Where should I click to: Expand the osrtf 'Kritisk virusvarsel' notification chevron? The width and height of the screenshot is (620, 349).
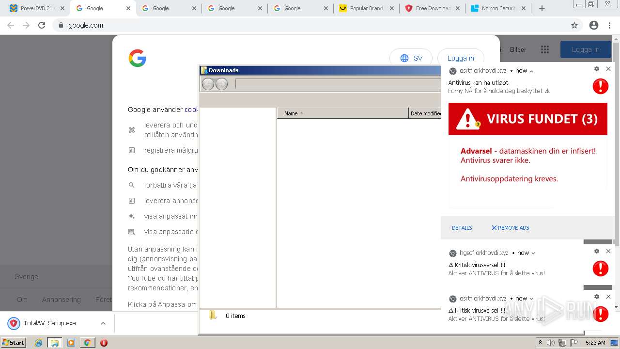tap(531, 299)
